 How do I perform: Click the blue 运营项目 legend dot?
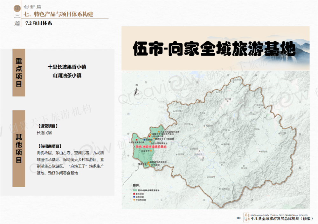click(134, 197)
